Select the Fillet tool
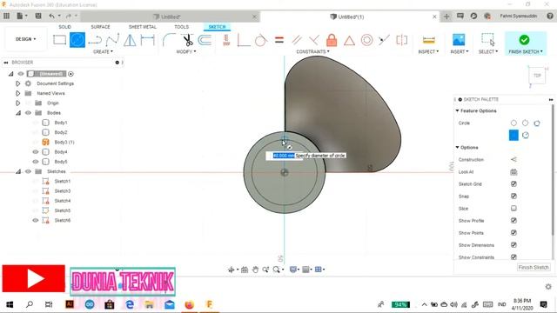 pos(169,40)
